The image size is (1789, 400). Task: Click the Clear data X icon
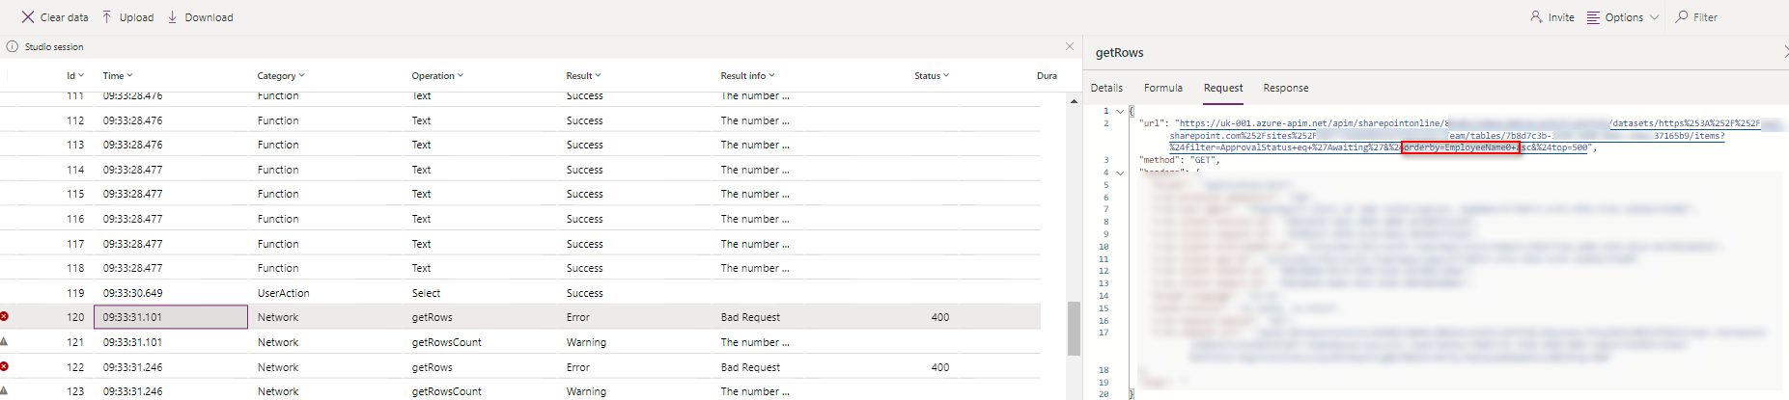tap(27, 17)
